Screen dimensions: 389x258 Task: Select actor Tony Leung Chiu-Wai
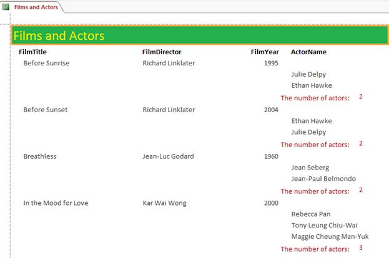click(324, 226)
